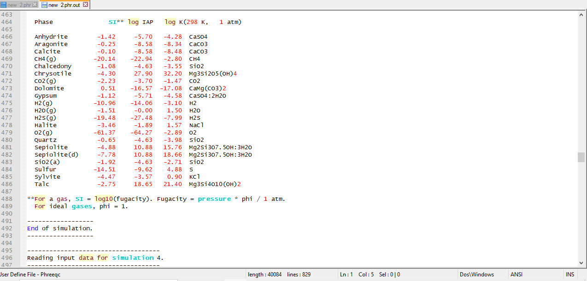Viewport: 587px width, 281px height.
Task: Click the word "Talc"
Action: 42,184
